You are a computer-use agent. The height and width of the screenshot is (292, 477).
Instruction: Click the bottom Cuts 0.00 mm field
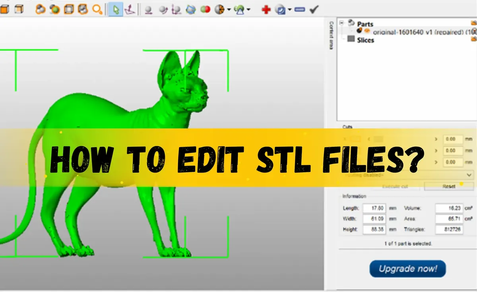pos(453,162)
